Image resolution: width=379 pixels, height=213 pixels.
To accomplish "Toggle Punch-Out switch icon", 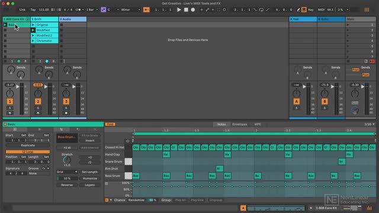I will [268, 9].
